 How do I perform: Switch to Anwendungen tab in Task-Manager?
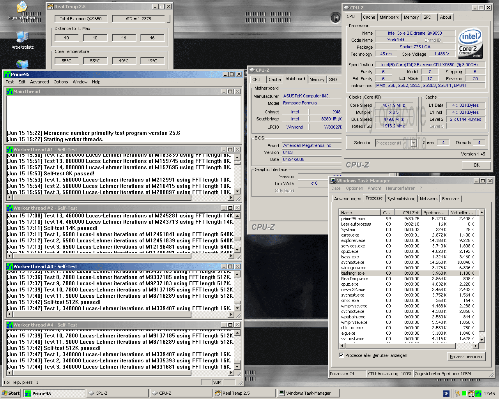point(347,199)
